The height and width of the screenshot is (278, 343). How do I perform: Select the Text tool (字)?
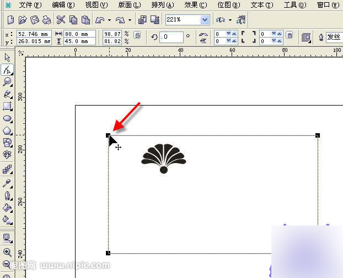7,155
